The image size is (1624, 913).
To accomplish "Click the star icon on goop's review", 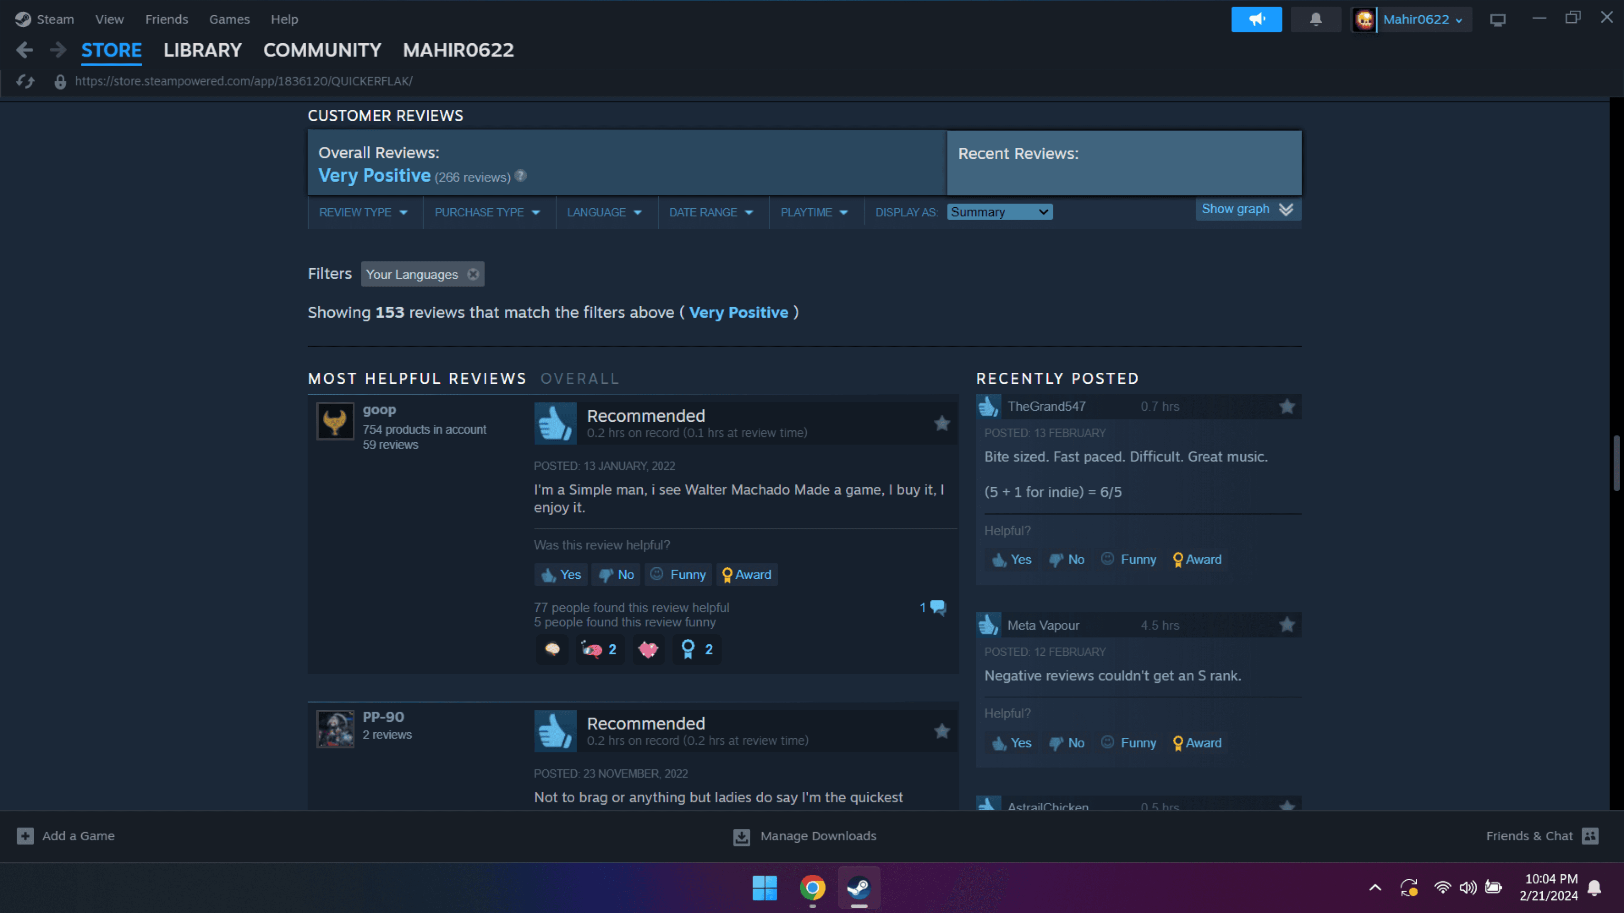I will (941, 423).
